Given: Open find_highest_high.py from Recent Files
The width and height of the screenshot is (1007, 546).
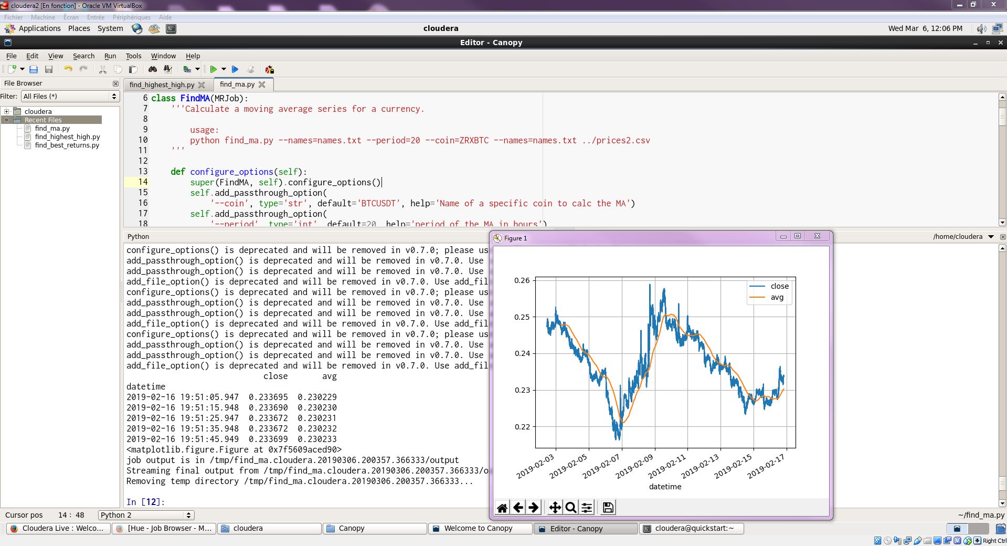Looking at the screenshot, I should 67,136.
